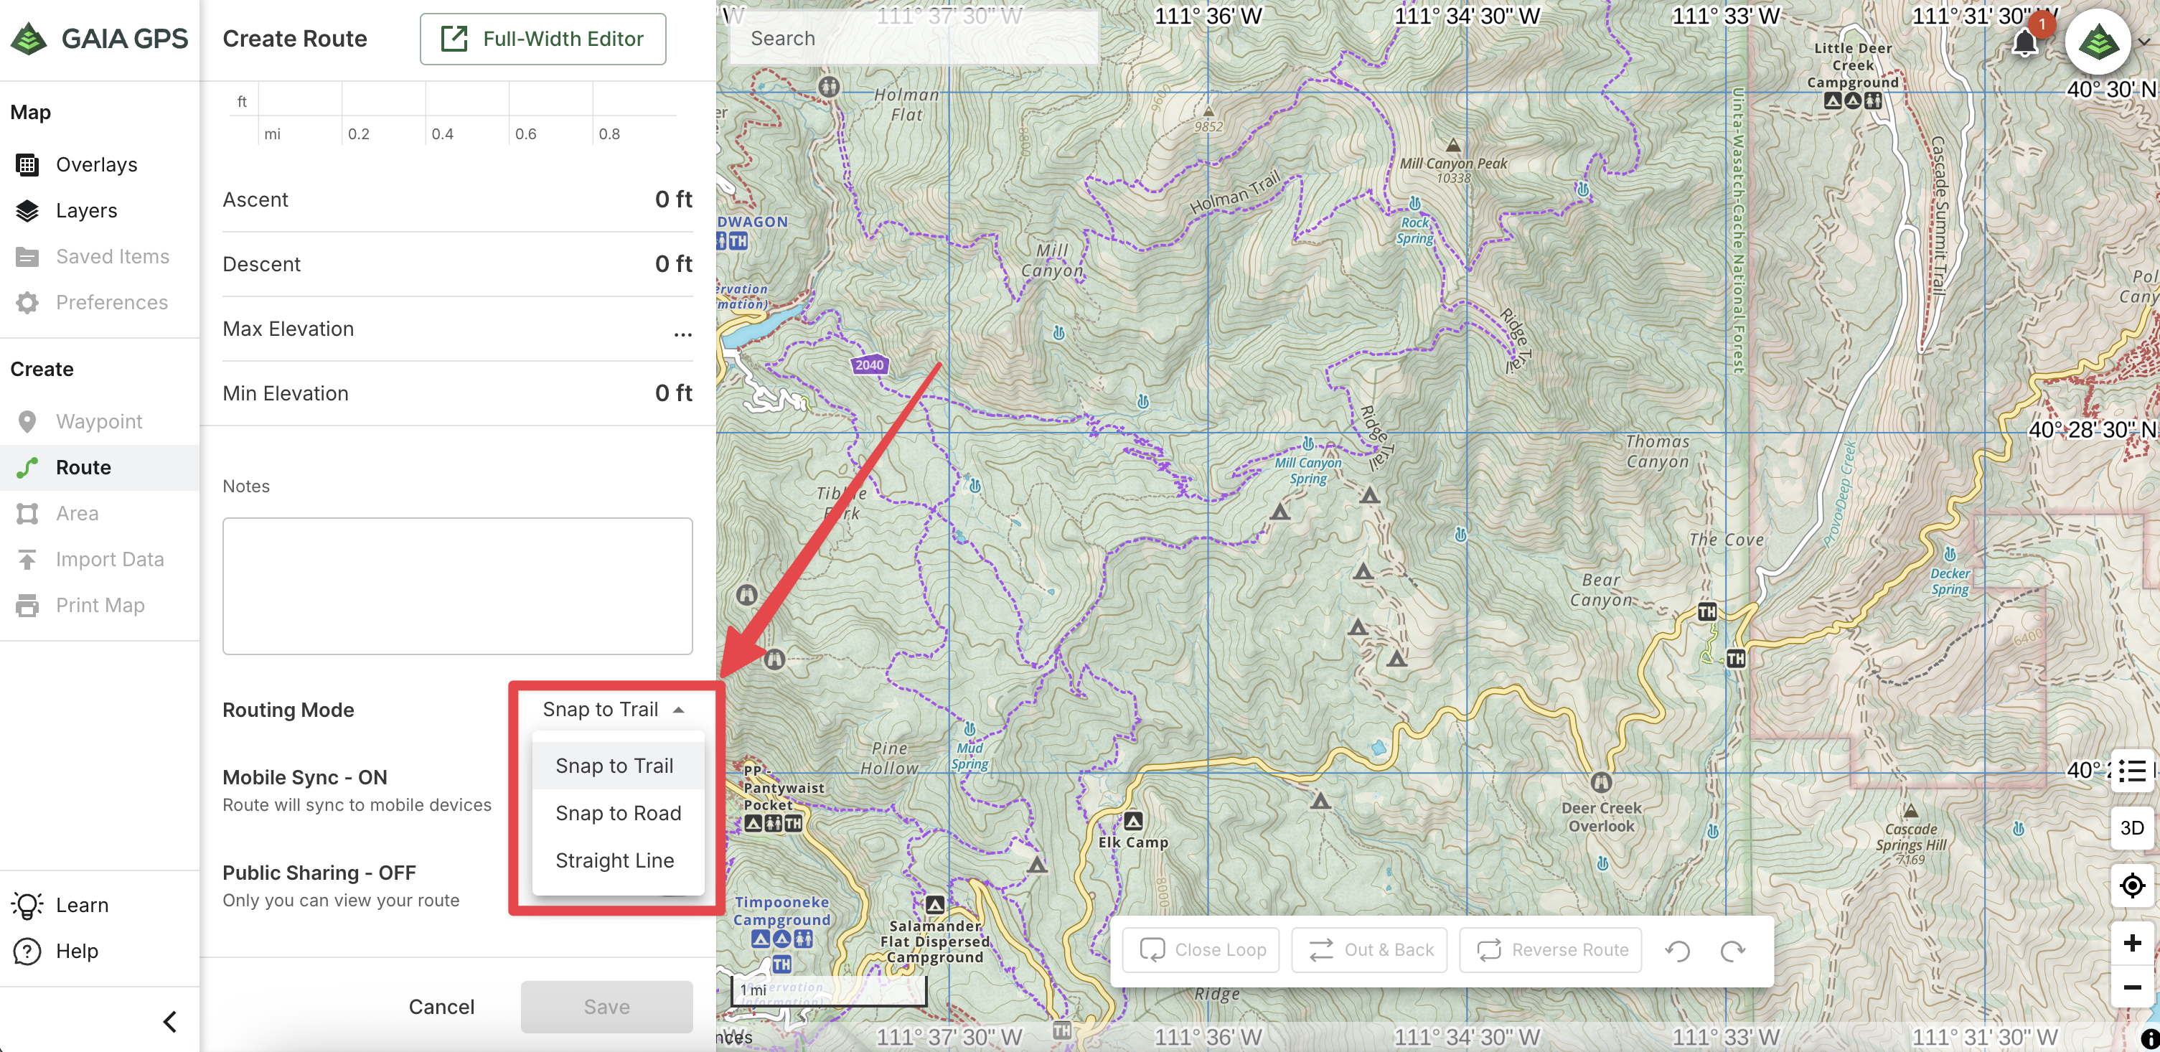Click the notifications bell icon
Screen dimensions: 2160x1052
point(2024,42)
